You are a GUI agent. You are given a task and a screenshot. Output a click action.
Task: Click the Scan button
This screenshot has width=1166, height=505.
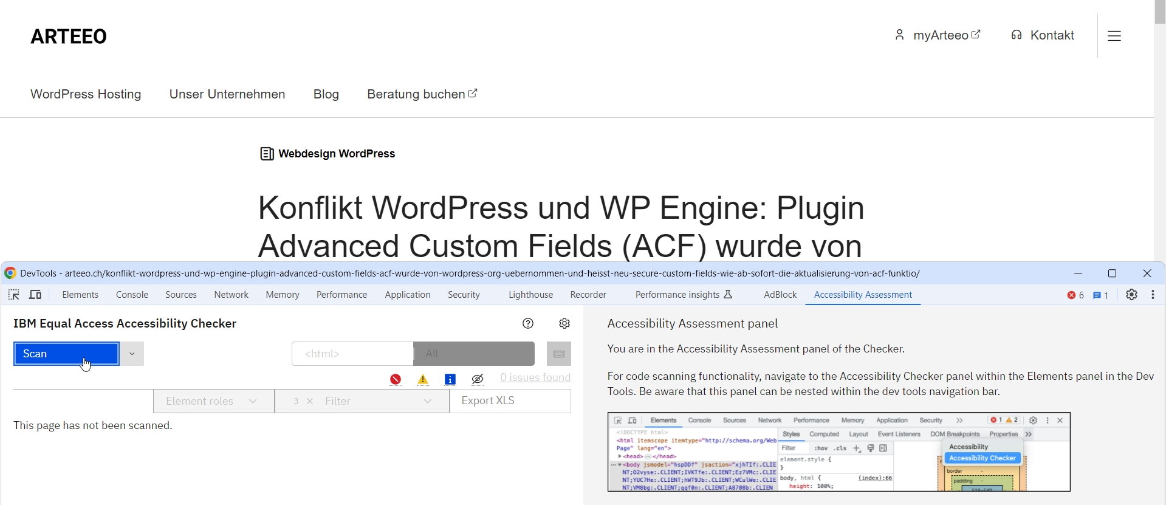coord(66,354)
